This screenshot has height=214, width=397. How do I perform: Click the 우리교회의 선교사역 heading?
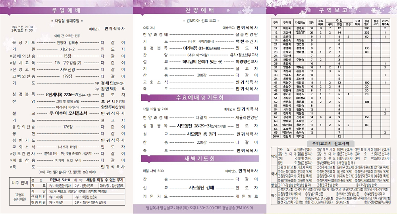point(331,142)
